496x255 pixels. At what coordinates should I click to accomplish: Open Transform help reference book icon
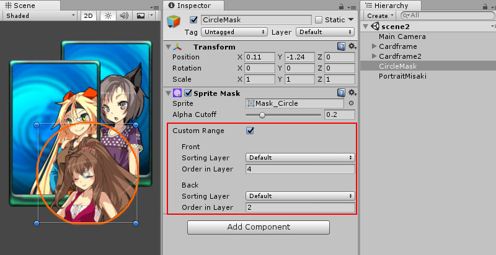[x=341, y=47]
